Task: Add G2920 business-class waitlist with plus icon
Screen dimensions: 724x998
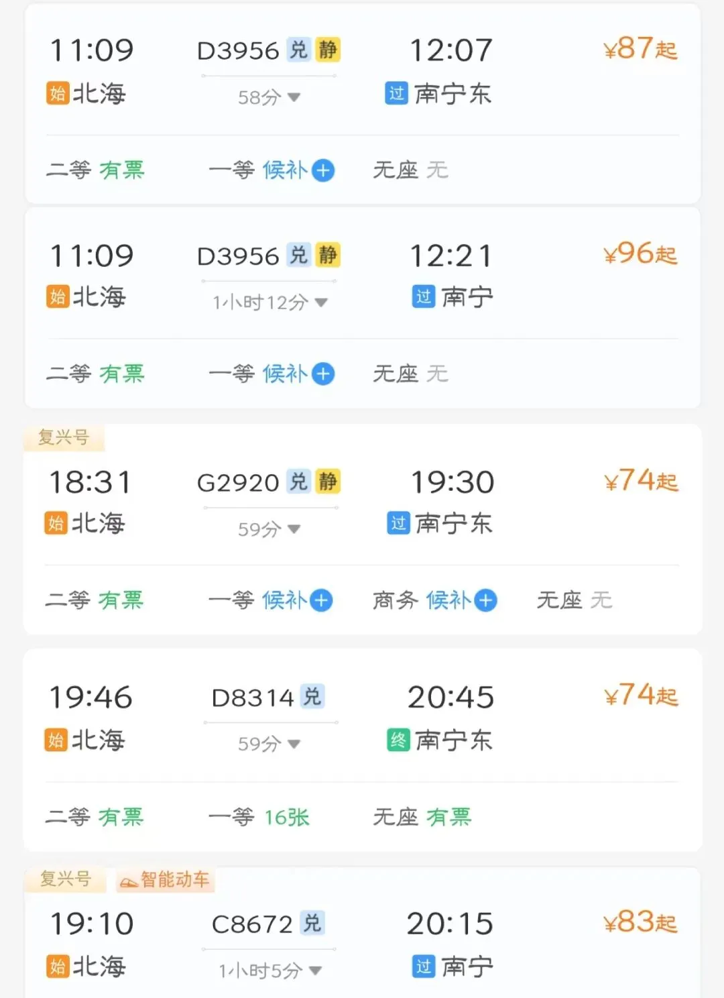Action: (x=486, y=600)
